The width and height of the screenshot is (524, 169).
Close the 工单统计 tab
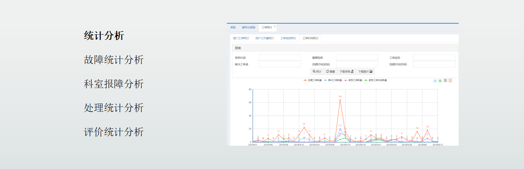point(275,26)
